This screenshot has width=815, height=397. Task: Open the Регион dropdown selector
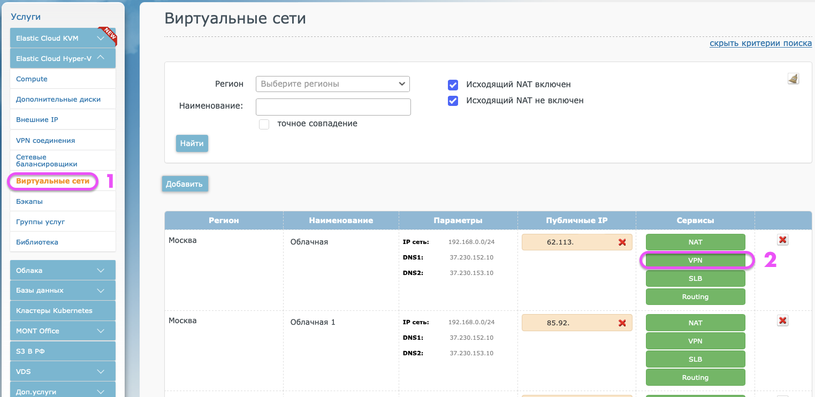click(332, 84)
